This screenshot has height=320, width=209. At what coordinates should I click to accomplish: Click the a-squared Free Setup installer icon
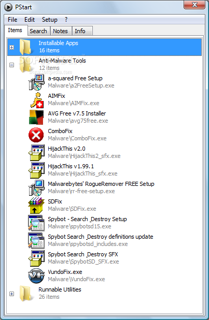(36, 82)
